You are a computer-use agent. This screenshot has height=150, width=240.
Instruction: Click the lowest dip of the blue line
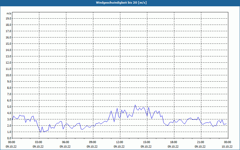[40, 132]
